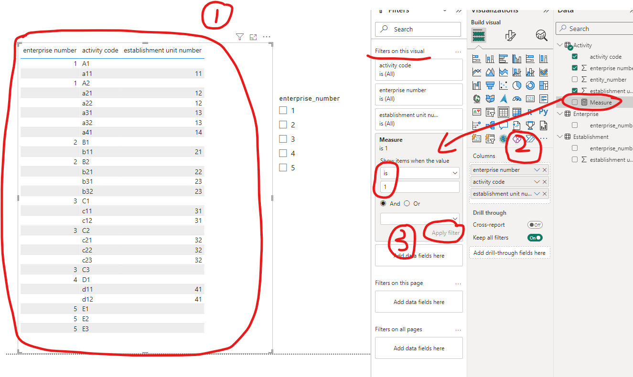
Task: Select the matrix visualization
Action: click(x=516, y=112)
